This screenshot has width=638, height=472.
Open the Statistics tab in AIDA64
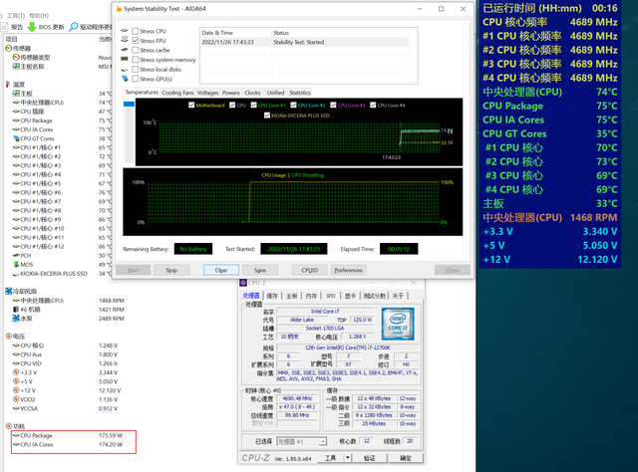299,93
